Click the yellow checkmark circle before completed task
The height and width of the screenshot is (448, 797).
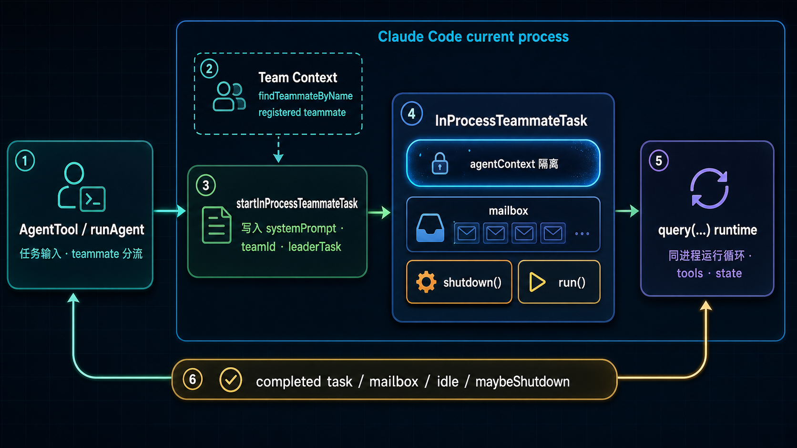click(x=231, y=380)
